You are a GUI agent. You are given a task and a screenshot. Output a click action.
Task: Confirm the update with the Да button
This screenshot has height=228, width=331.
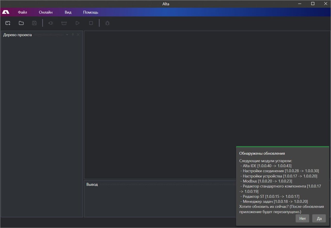[319, 218]
